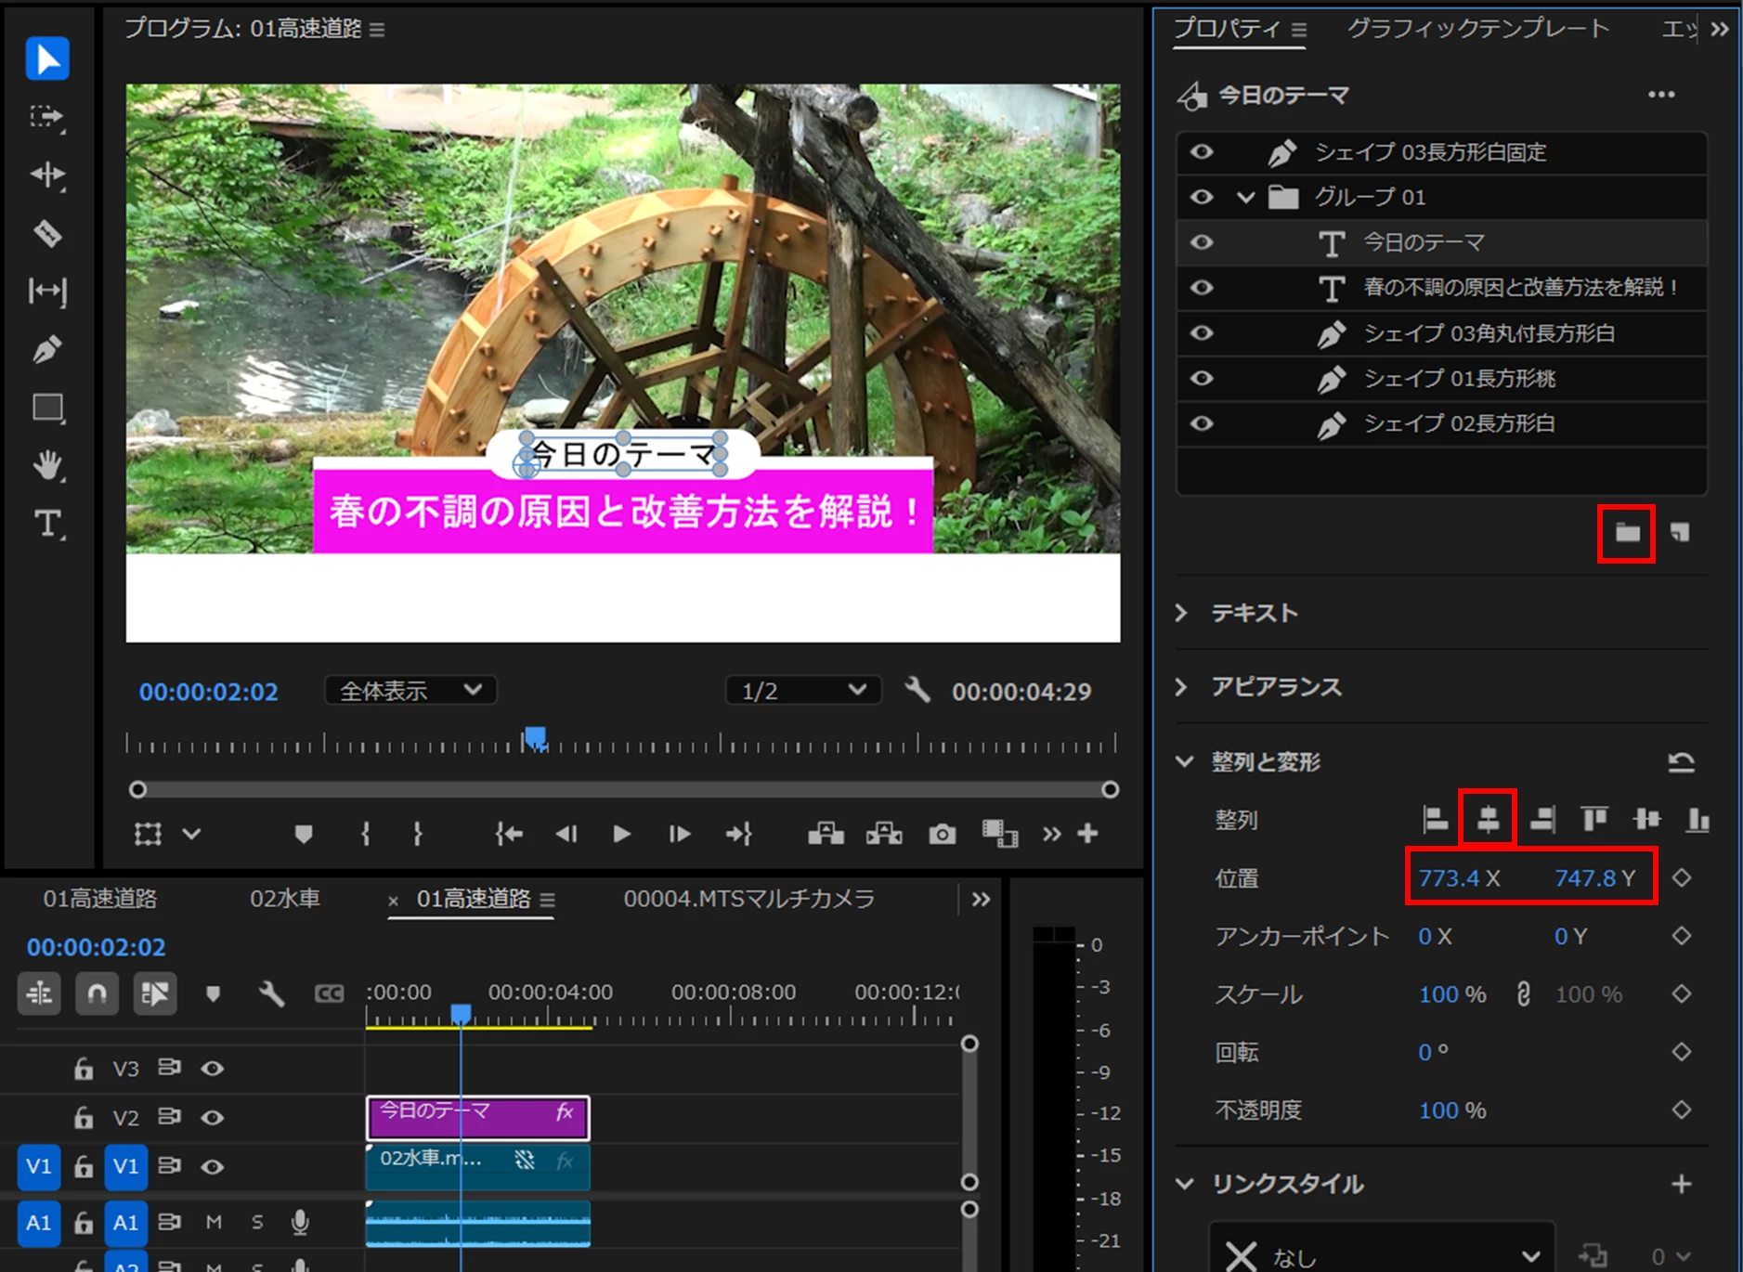1743x1272 pixels.
Task: Open the プロパティ panel tab
Action: [x=1227, y=29]
